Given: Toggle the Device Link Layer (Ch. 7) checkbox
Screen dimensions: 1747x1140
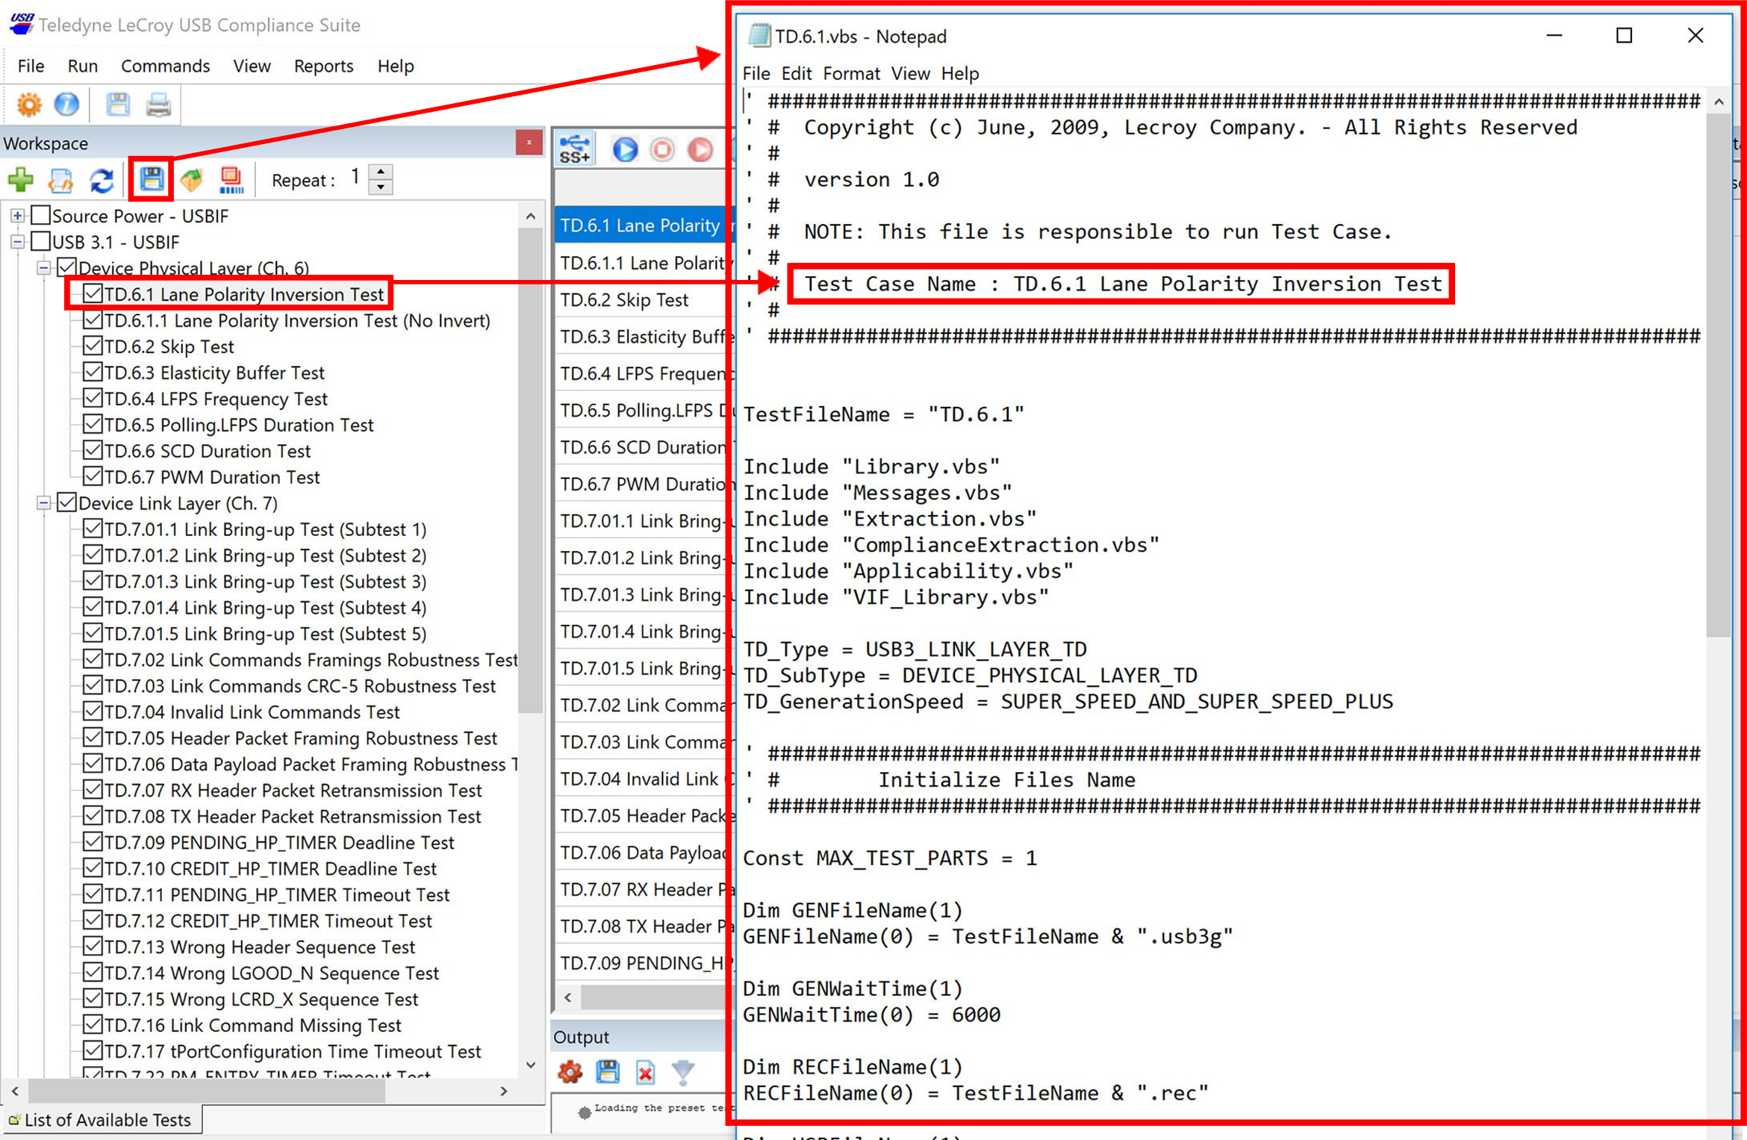Looking at the screenshot, I should pyautogui.click(x=67, y=502).
